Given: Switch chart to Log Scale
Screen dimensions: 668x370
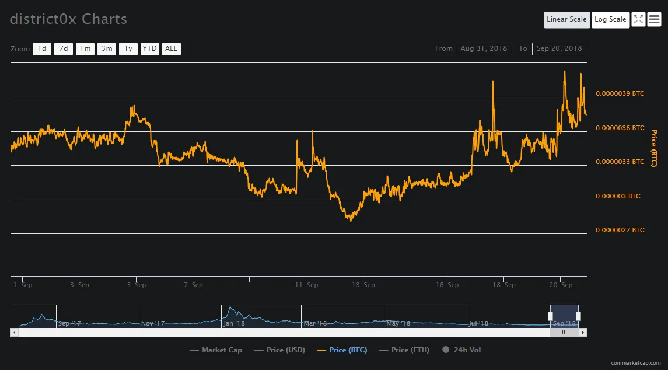Looking at the screenshot, I should (610, 20).
